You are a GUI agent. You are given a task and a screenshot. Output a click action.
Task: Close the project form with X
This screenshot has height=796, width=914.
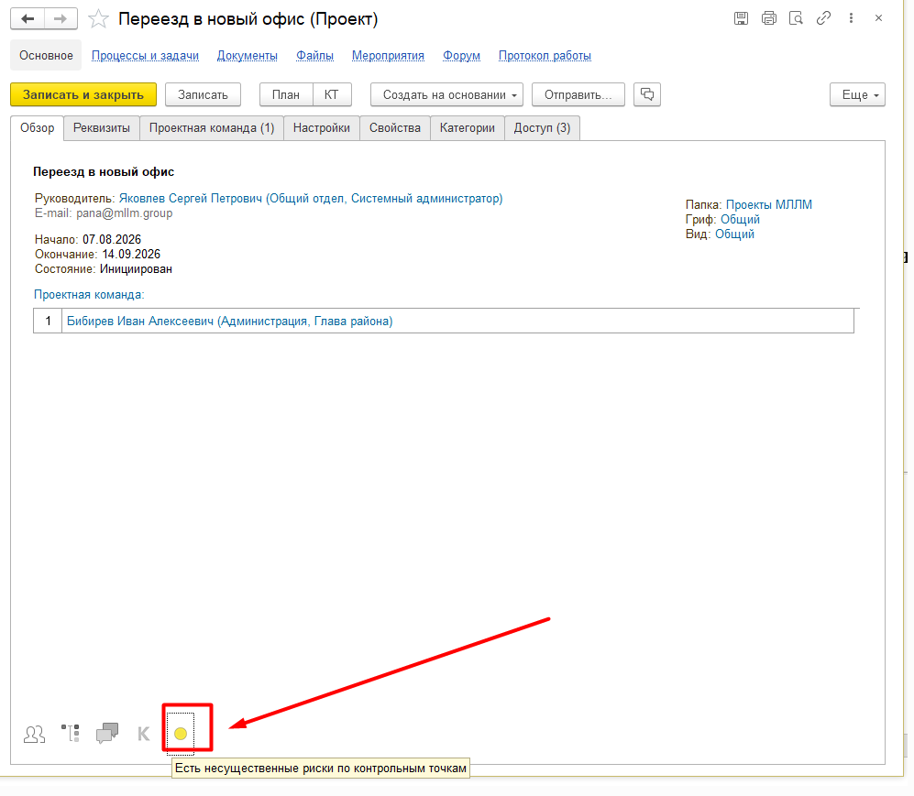pos(878,18)
